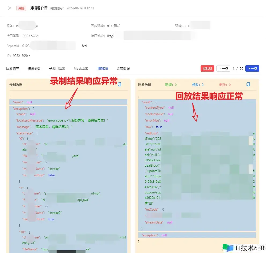This screenshot has width=266, height=253.
Task: Collapse the "exception" node in 录制数据
Action: (x=21, y=109)
